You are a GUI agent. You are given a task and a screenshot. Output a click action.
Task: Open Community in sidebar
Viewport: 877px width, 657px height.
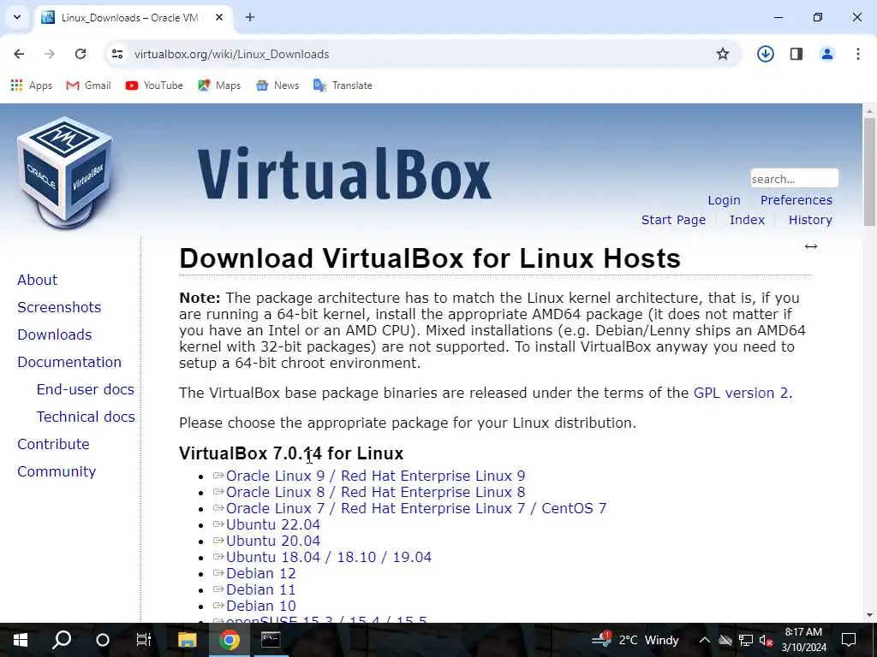57,471
